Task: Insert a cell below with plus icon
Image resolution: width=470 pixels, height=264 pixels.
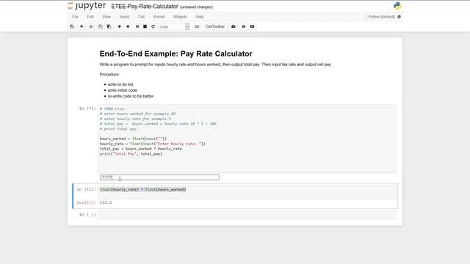Action: (x=82, y=26)
